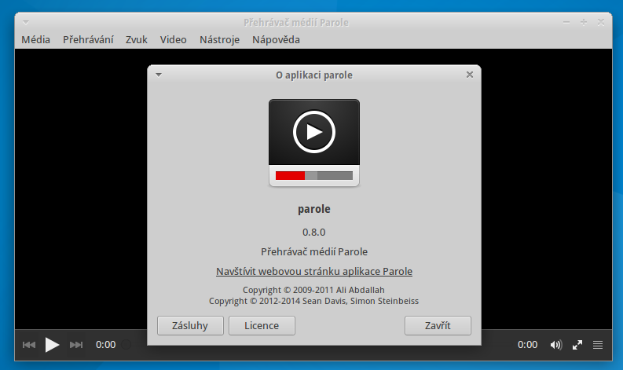623x370 pixels.
Task: Open the Zvuk menu
Action: tap(136, 40)
